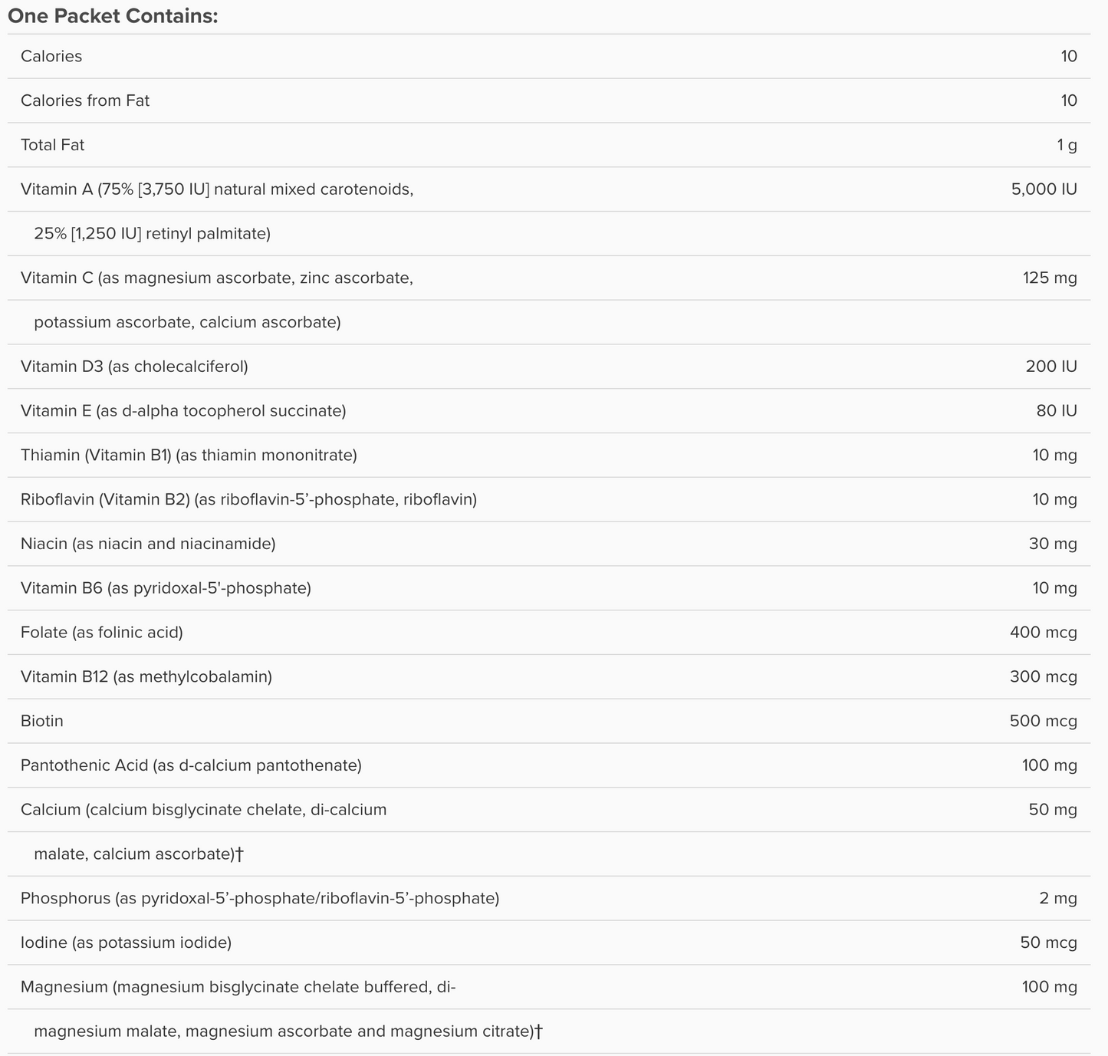Click the "One Packet Contains:" heading
Viewport: 1108px width, 1056px height.
tap(113, 16)
